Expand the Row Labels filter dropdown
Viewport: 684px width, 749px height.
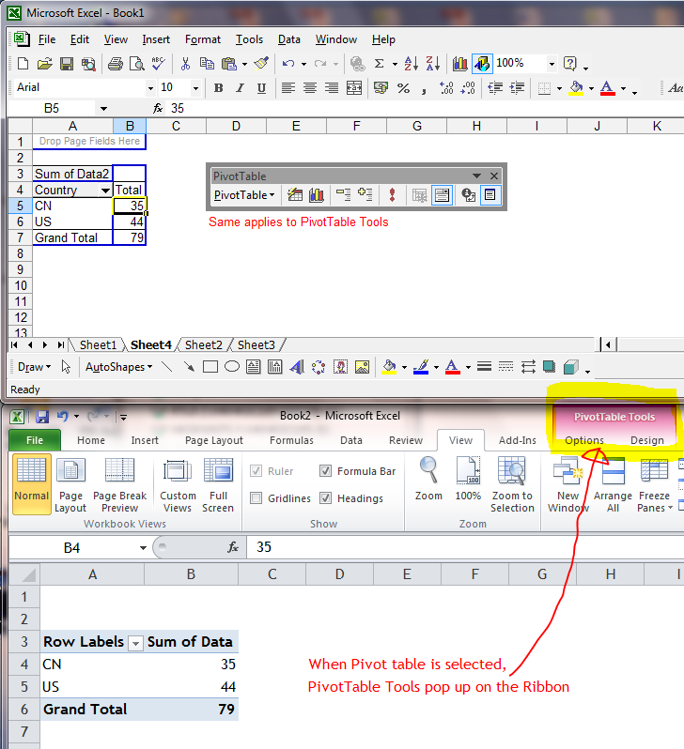(135, 643)
